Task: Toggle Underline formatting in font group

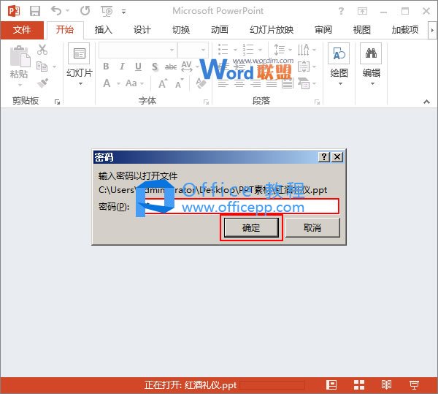Action: click(x=137, y=67)
